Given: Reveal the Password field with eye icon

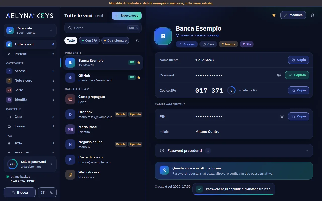Looking at the screenshot, I should tap(279, 75).
